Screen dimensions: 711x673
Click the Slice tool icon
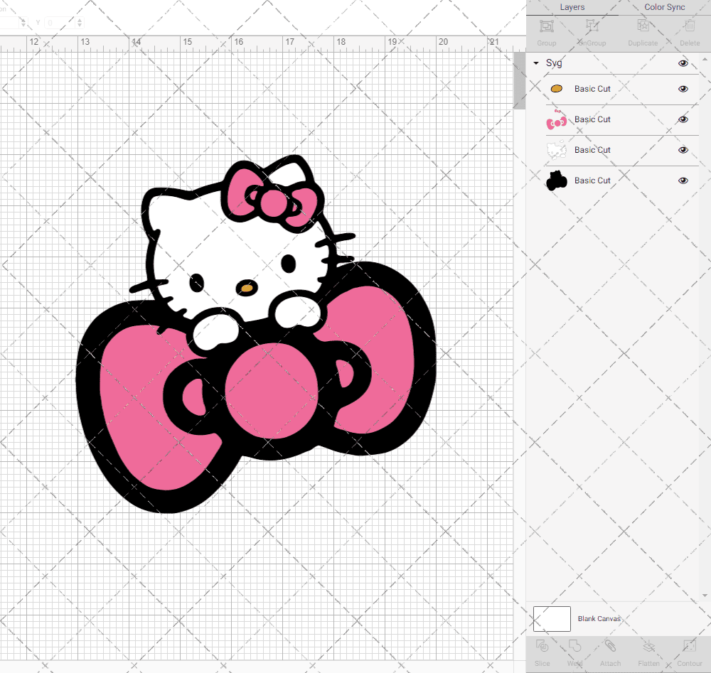pos(542,646)
